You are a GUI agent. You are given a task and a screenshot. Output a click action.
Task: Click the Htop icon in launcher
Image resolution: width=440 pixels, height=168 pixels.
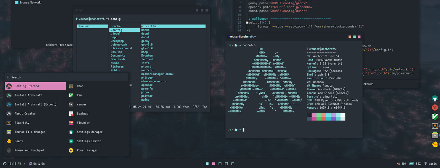click(71, 86)
